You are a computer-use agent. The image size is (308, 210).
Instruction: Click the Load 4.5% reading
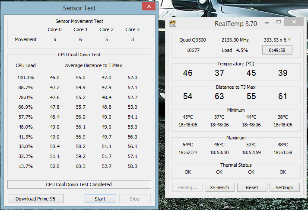(x=235, y=50)
